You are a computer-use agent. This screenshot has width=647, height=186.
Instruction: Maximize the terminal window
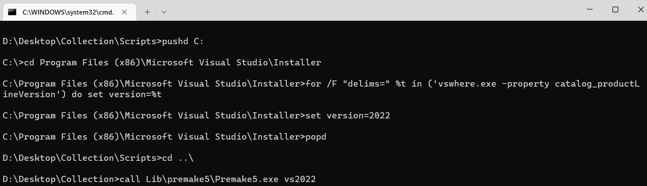(615, 10)
